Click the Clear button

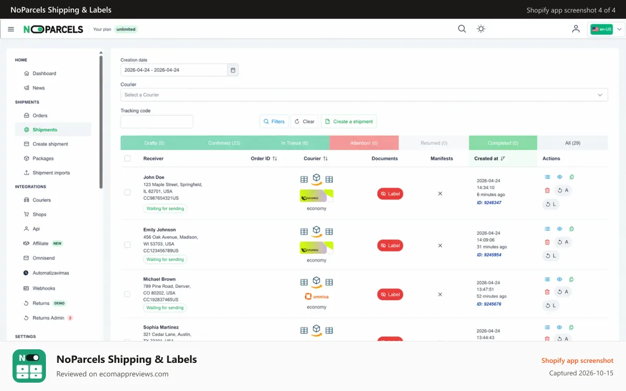pos(304,121)
